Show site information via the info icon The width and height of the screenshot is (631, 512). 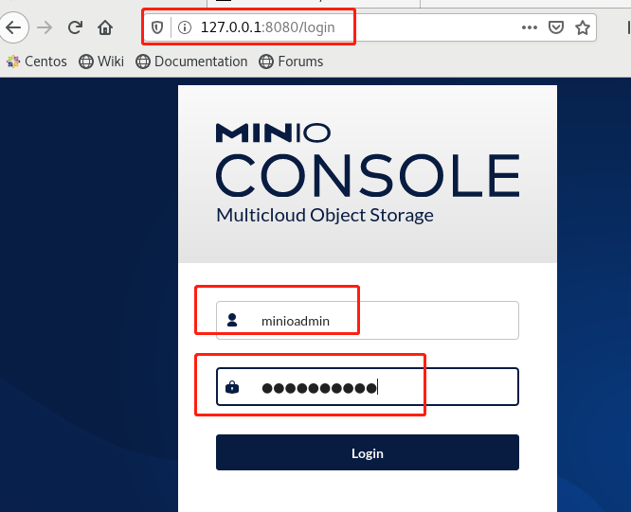click(185, 27)
